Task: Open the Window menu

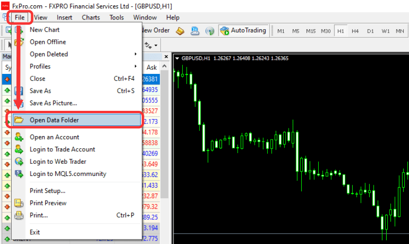Action: click(x=145, y=17)
